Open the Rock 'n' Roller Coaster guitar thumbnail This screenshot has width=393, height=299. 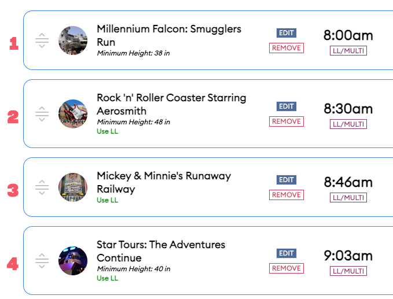pos(73,114)
